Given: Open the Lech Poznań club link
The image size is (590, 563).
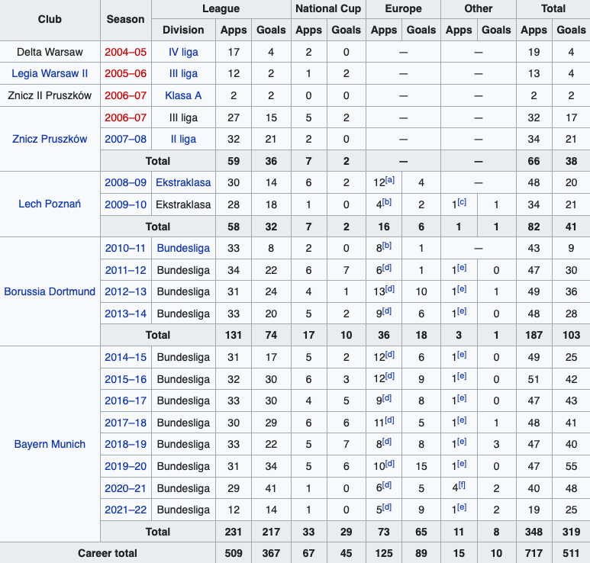Looking at the screenshot, I should (50, 204).
